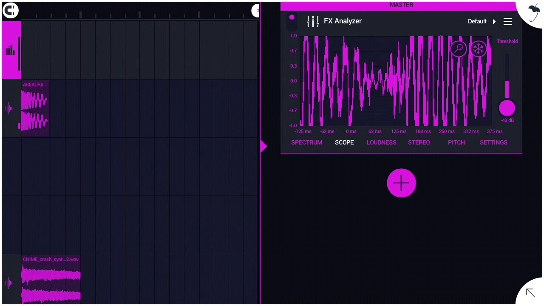Switch to the STEREO tab
Viewport: 544px width, 306px height.
point(419,142)
